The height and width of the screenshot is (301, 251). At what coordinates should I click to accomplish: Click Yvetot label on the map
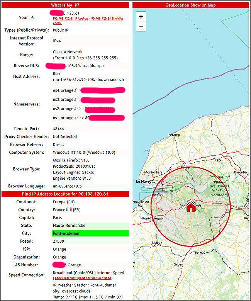point(218,160)
